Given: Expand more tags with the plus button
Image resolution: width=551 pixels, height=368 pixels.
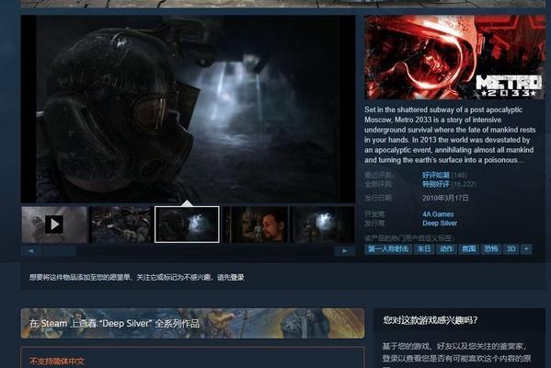Looking at the screenshot, I should point(526,249).
